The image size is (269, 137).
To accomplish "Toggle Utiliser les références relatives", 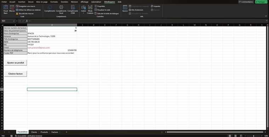I will tap(28, 10).
